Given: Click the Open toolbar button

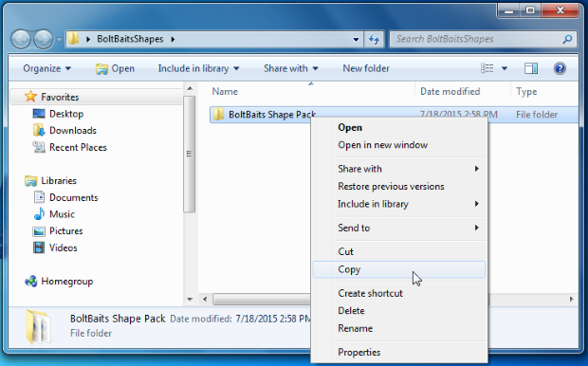Looking at the screenshot, I should [115, 68].
